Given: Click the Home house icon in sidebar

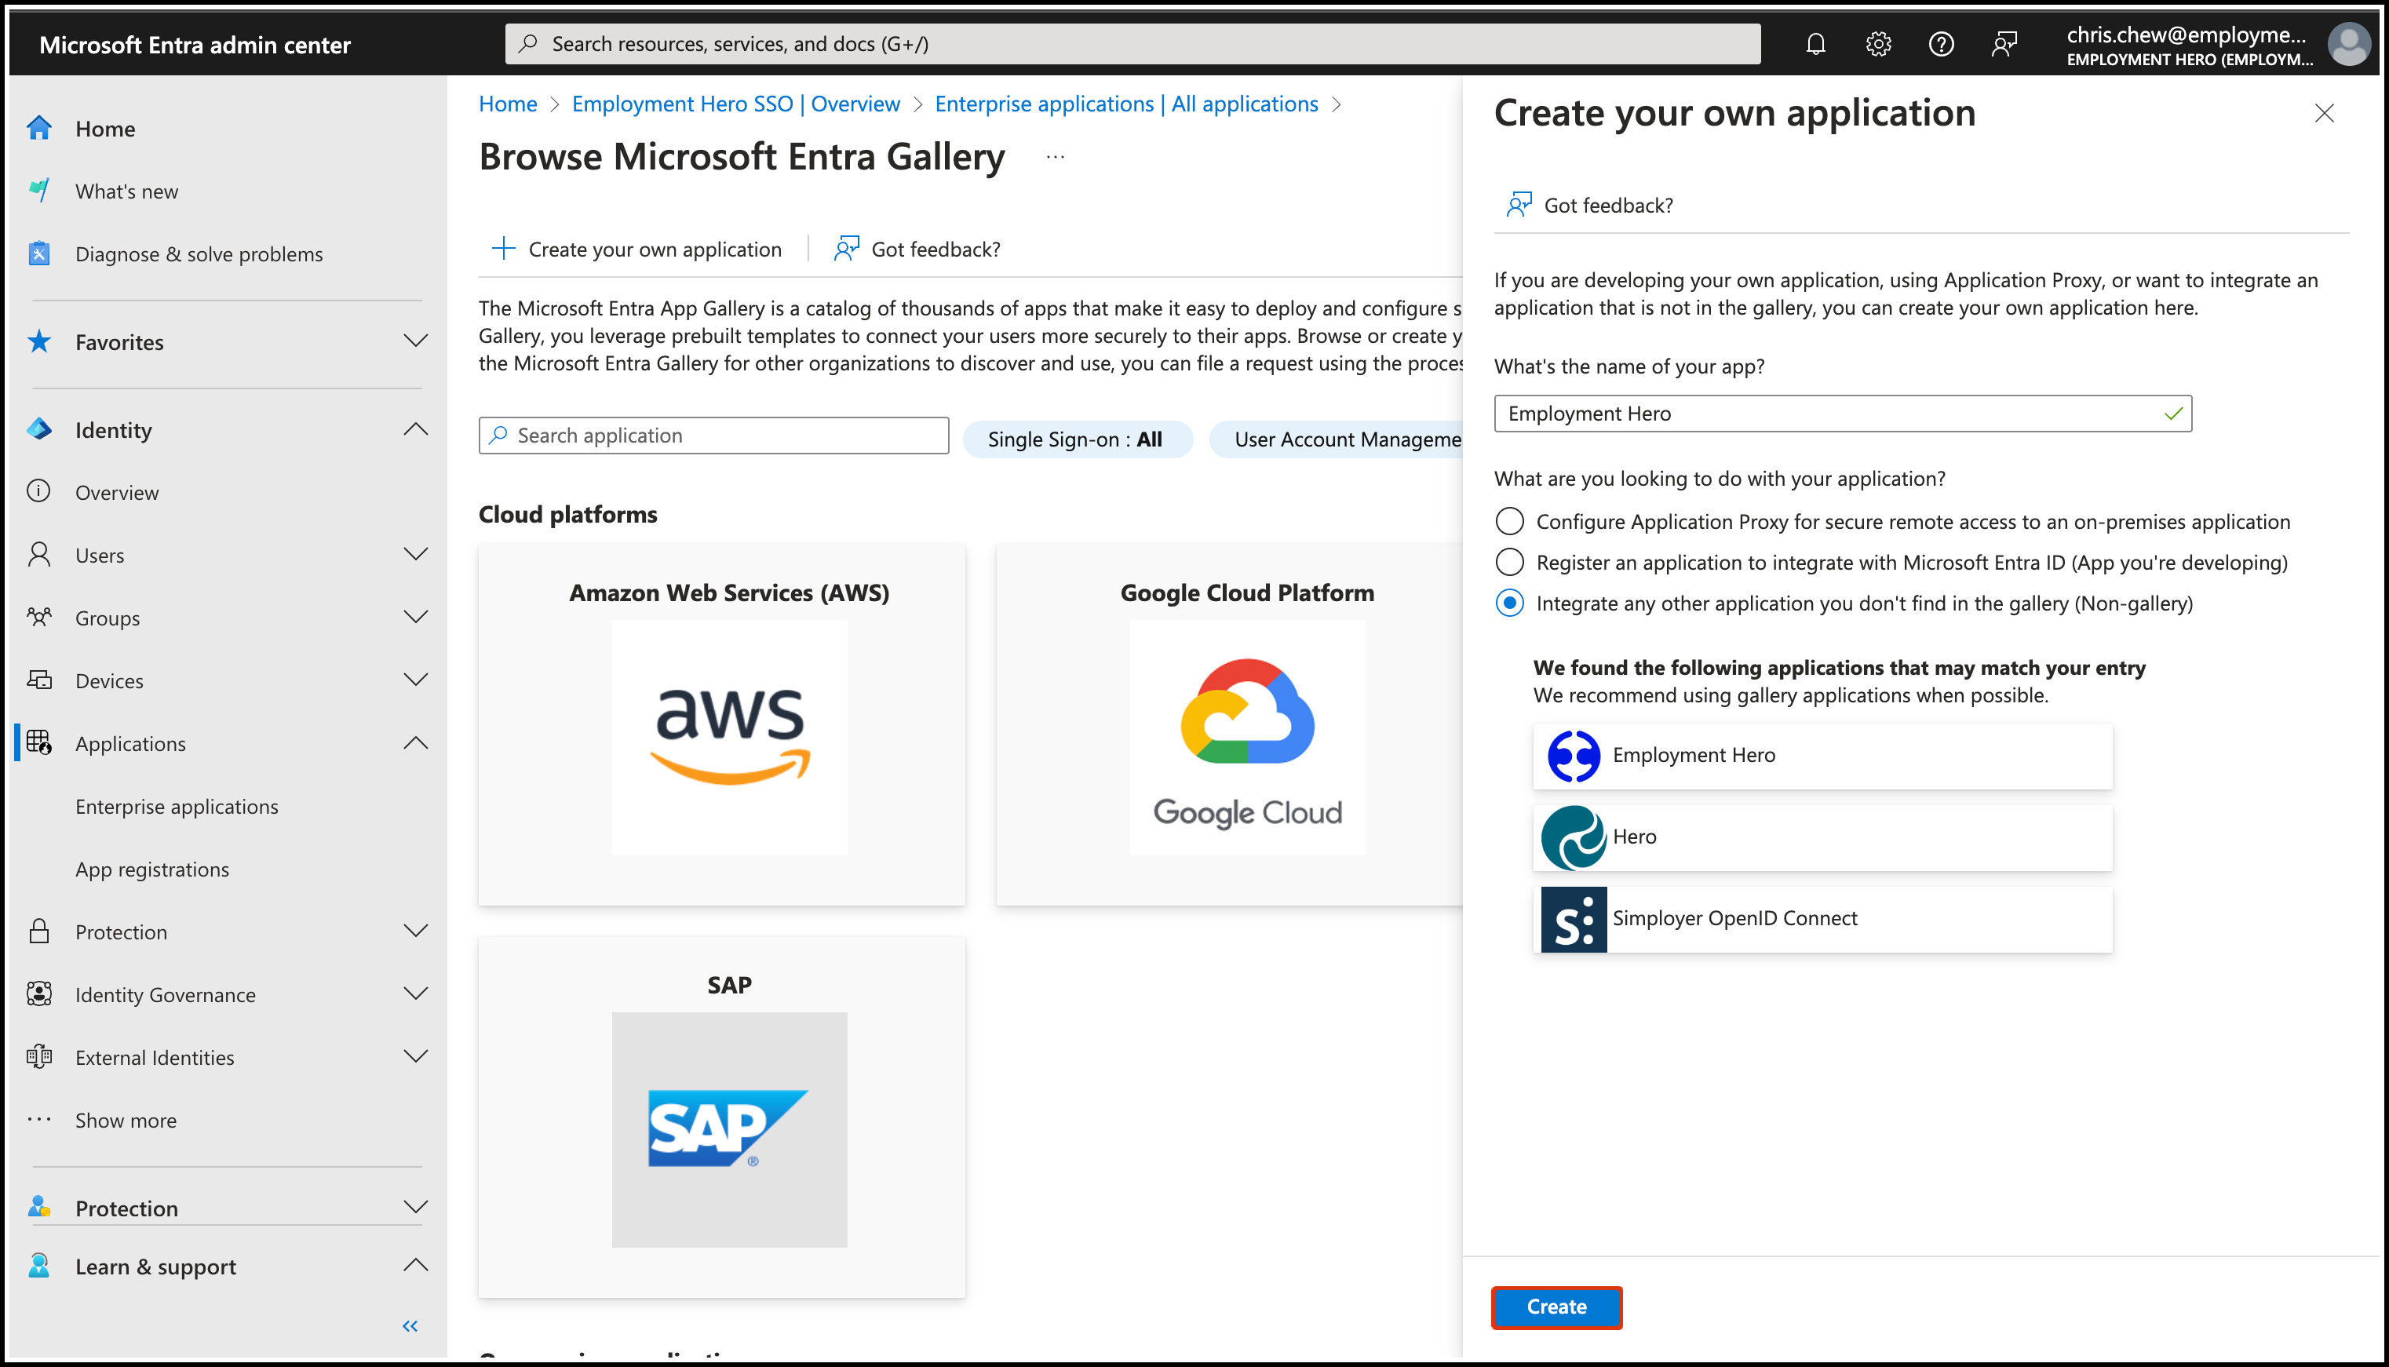Looking at the screenshot, I should [39, 129].
